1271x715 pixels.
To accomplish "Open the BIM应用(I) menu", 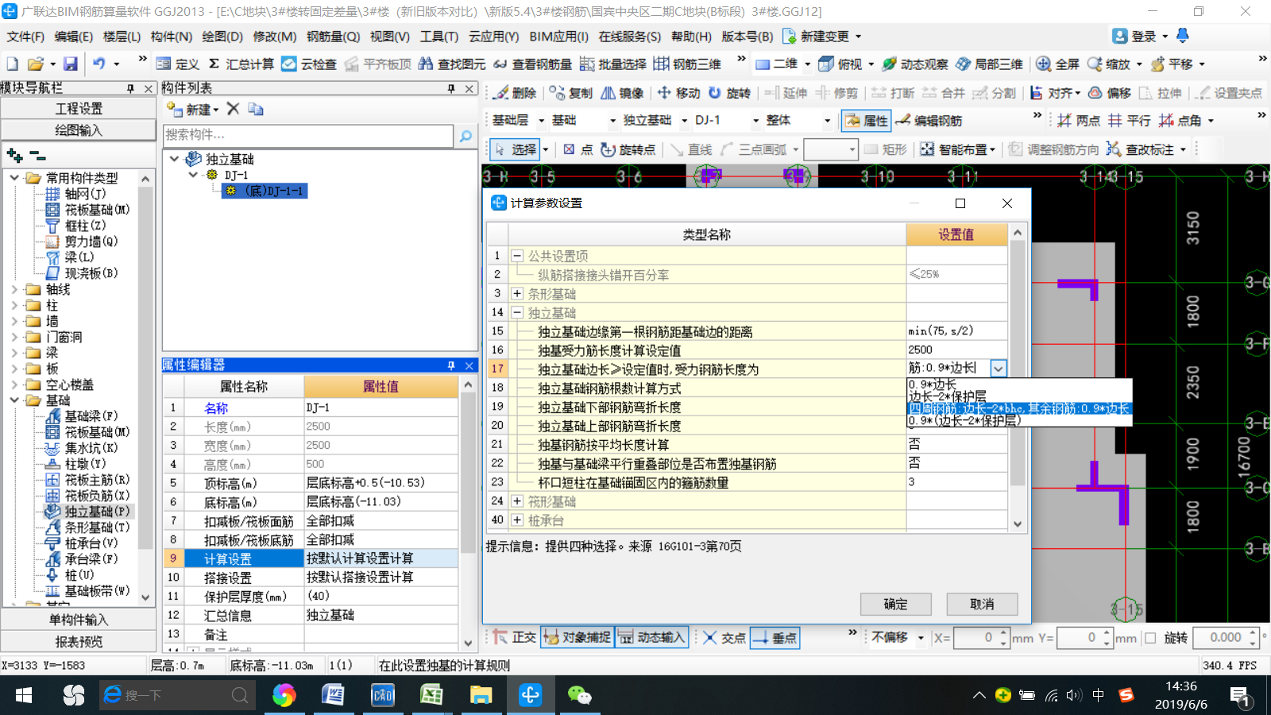I will [x=559, y=37].
